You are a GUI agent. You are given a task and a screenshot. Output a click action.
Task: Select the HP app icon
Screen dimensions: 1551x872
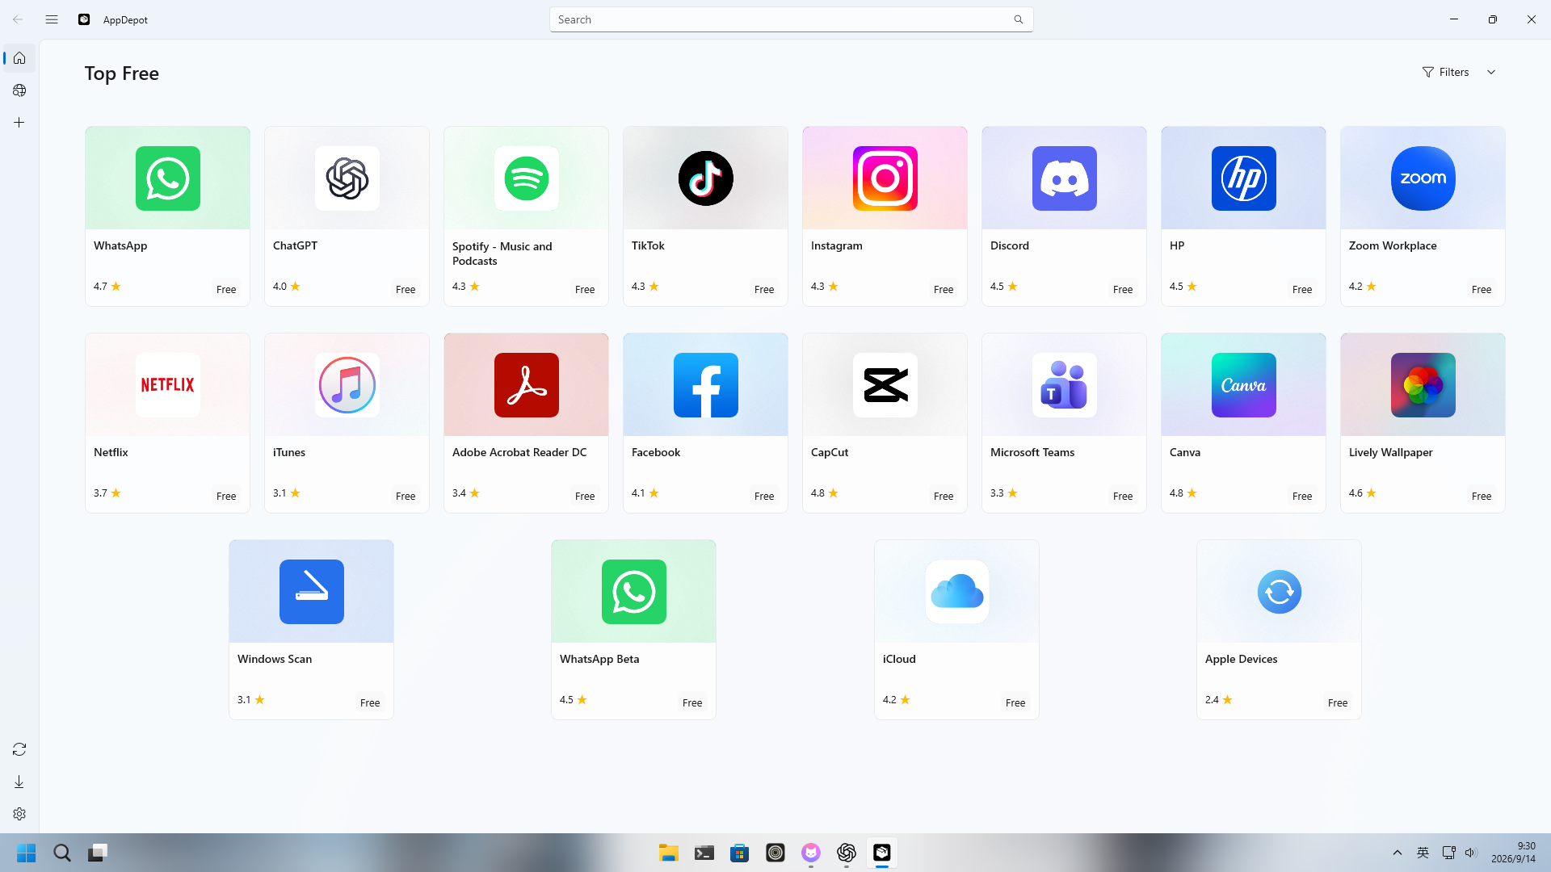coord(1244,178)
